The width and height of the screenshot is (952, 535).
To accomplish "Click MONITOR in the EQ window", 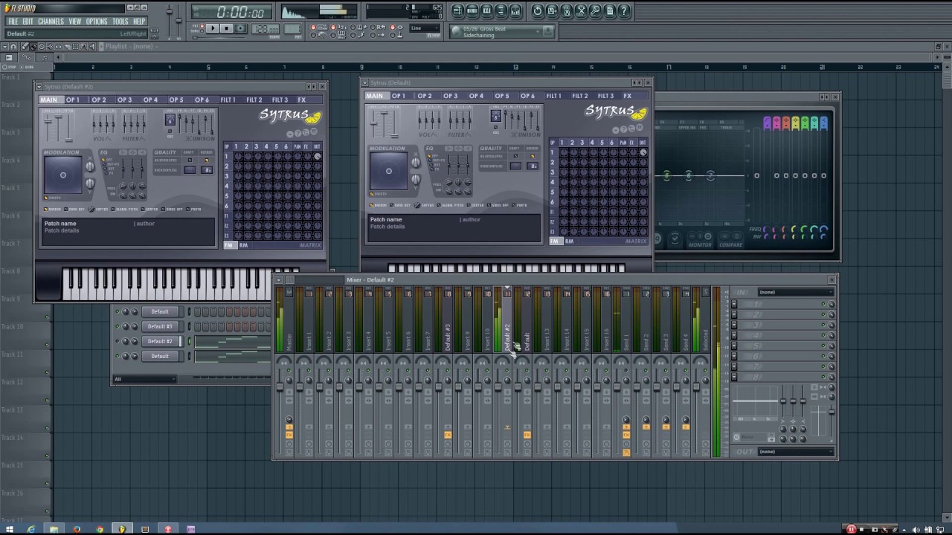I will point(700,245).
